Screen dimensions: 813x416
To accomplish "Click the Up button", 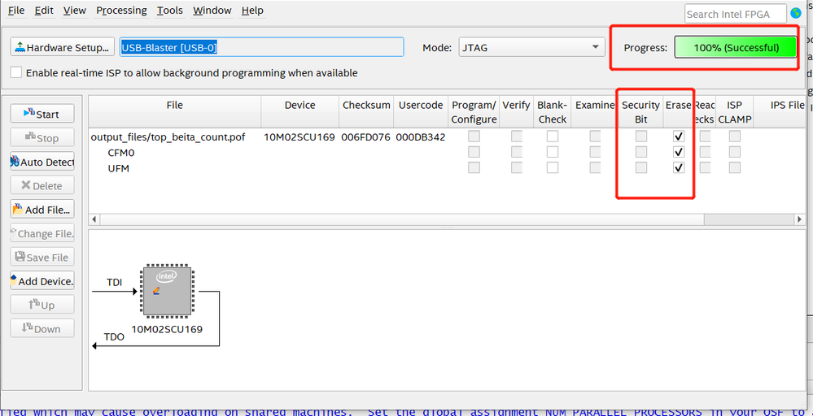I will 42,305.
